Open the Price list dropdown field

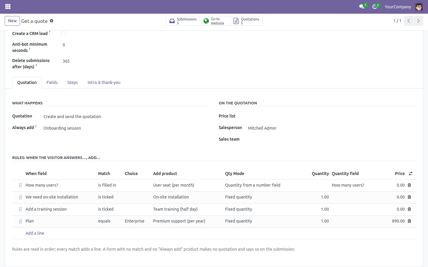click(x=331, y=116)
